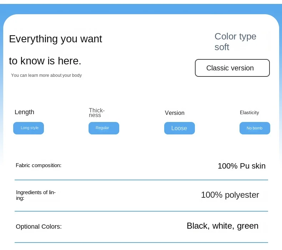Click the '100% Pu skin' value
The image size is (282, 250).
pyautogui.click(x=241, y=166)
